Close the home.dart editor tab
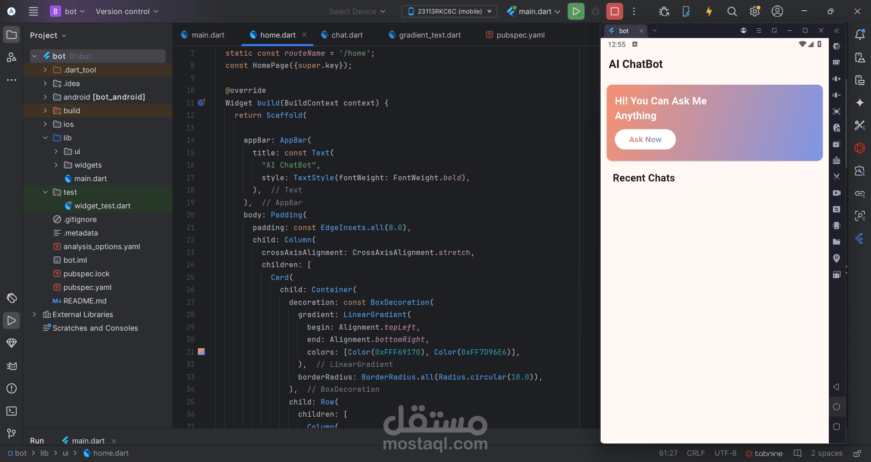The image size is (871, 462). tap(304, 34)
